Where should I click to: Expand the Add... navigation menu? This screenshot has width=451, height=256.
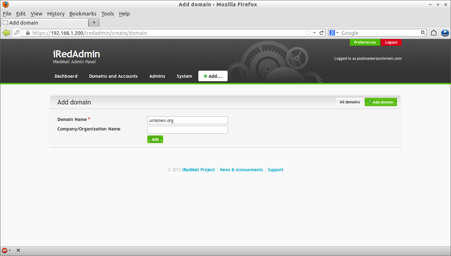[213, 76]
